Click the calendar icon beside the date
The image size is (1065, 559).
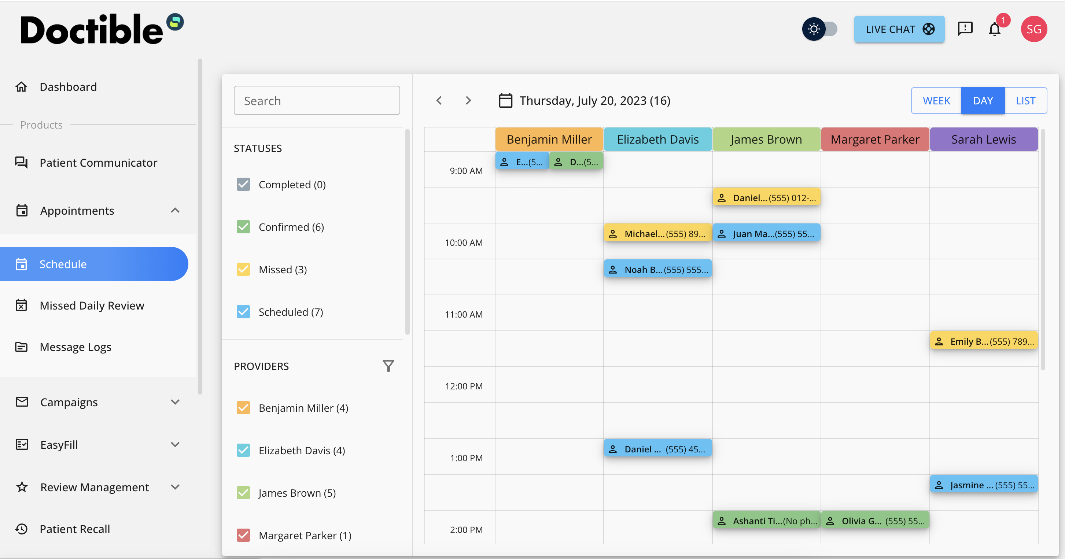point(506,100)
